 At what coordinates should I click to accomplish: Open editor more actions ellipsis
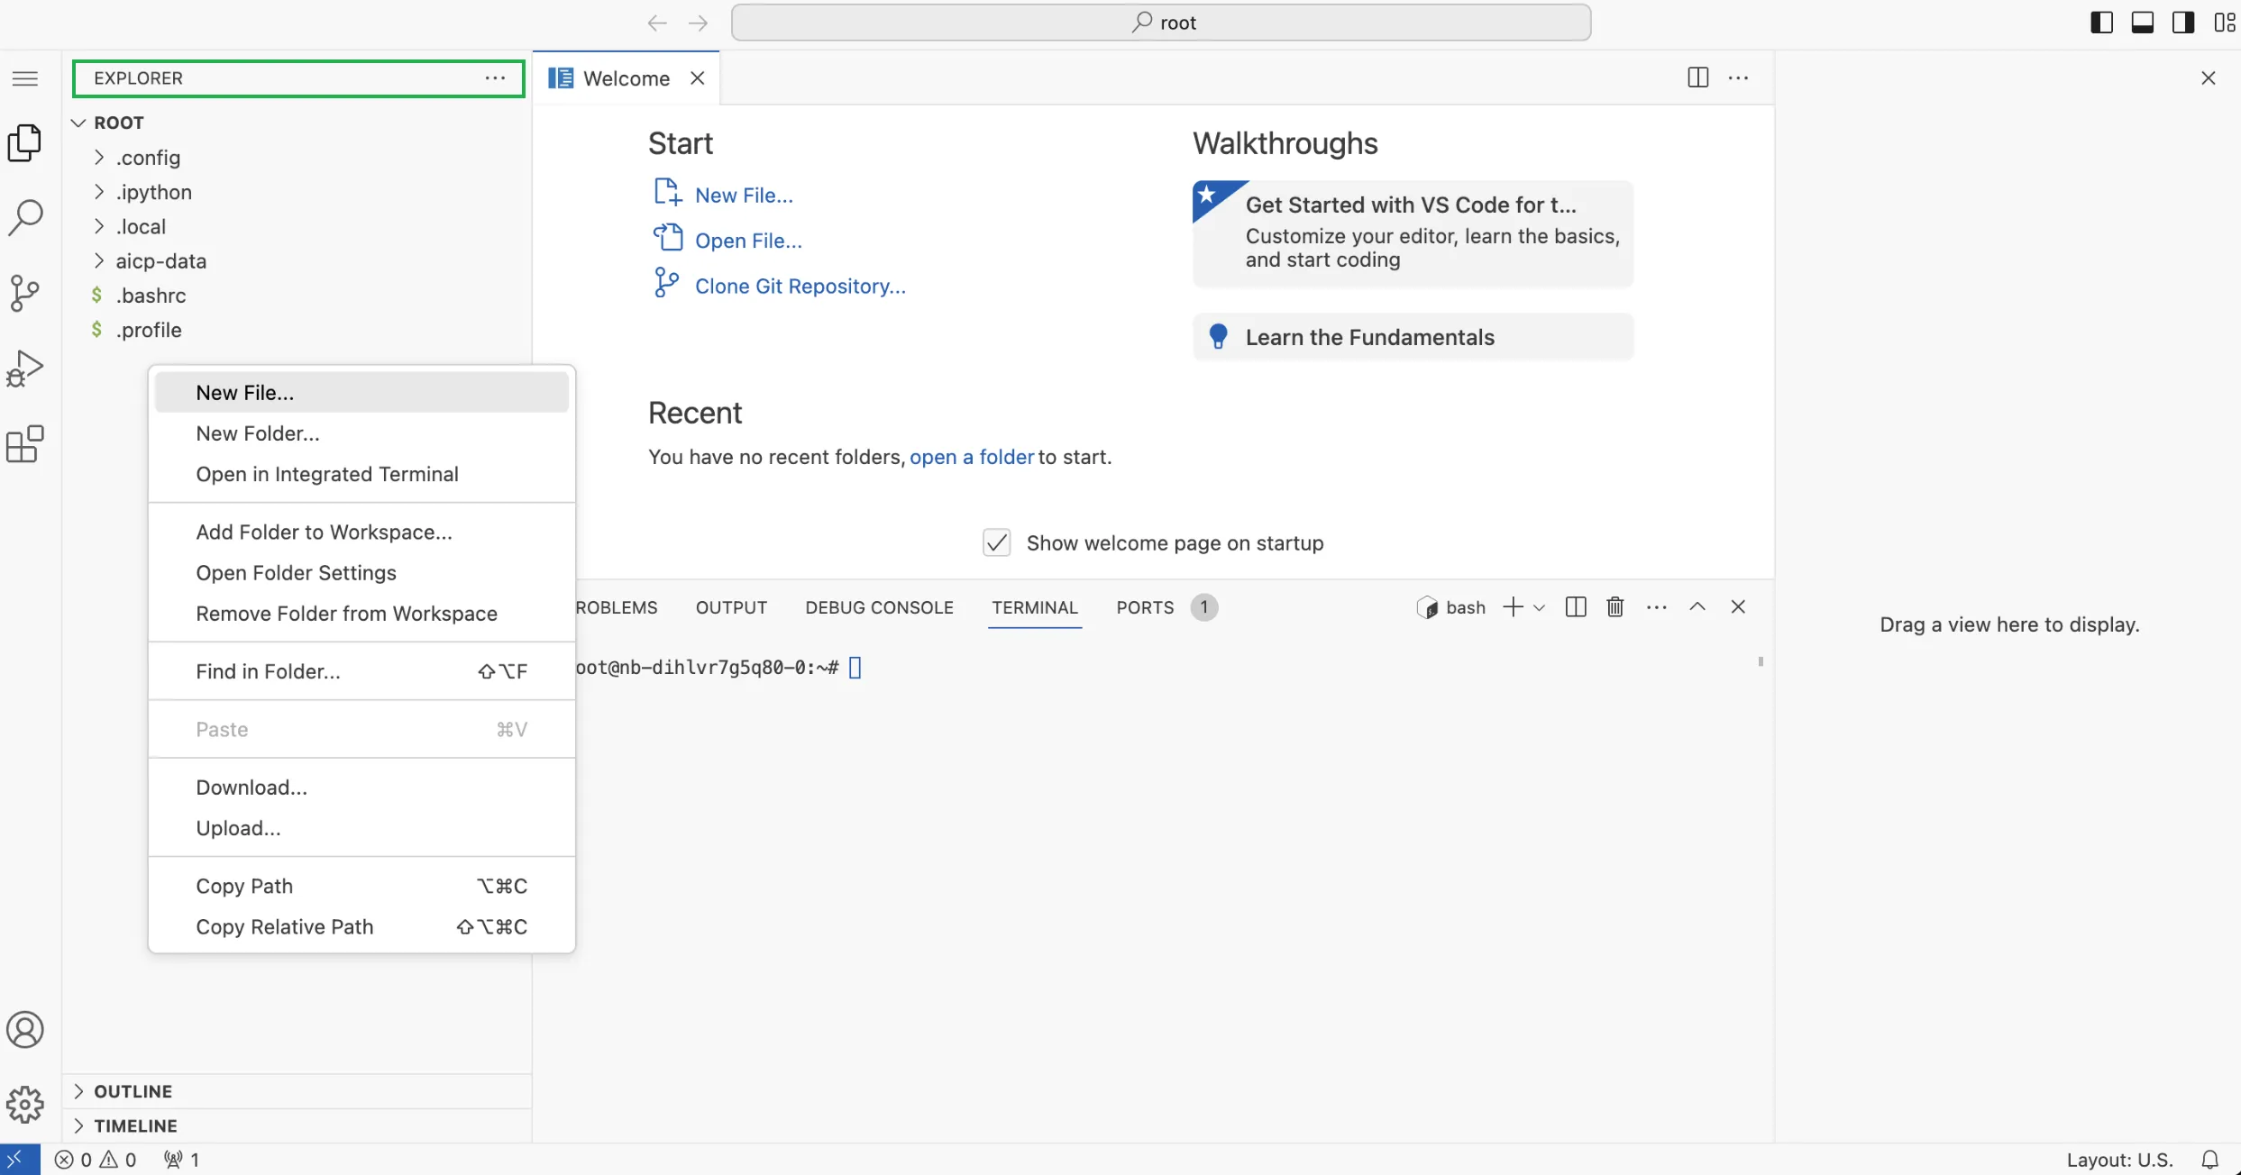pyautogui.click(x=1739, y=77)
